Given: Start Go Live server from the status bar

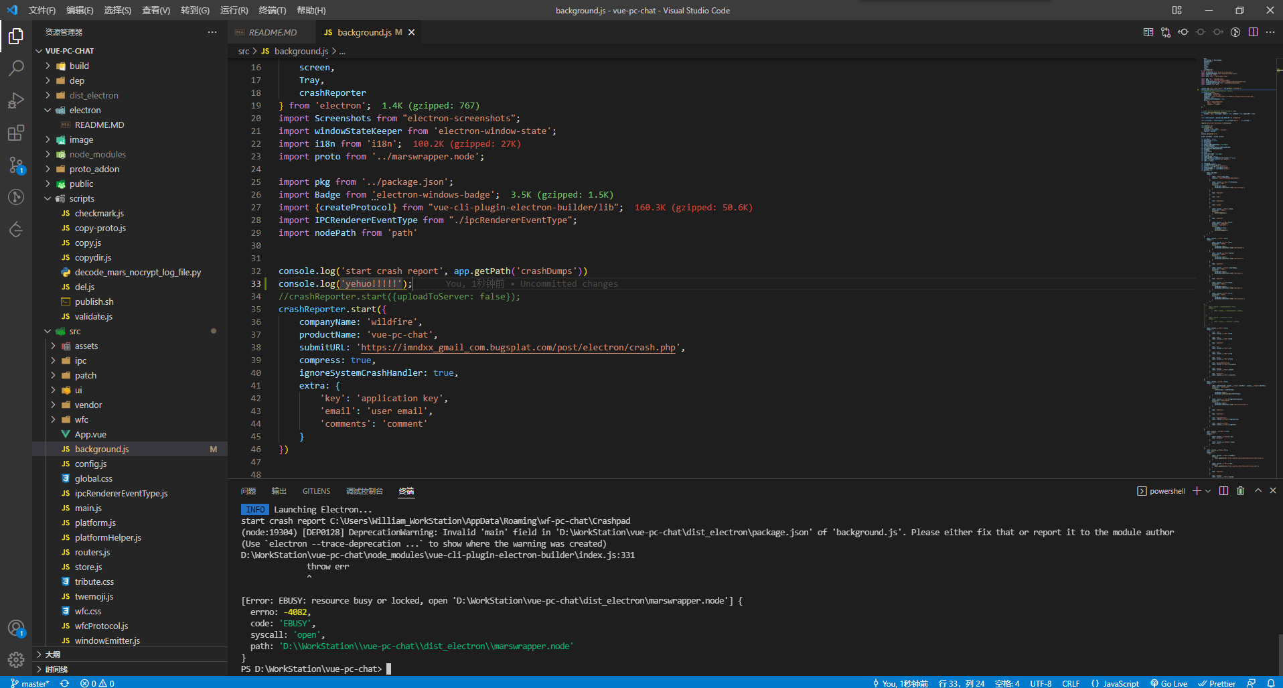Looking at the screenshot, I should (1168, 683).
